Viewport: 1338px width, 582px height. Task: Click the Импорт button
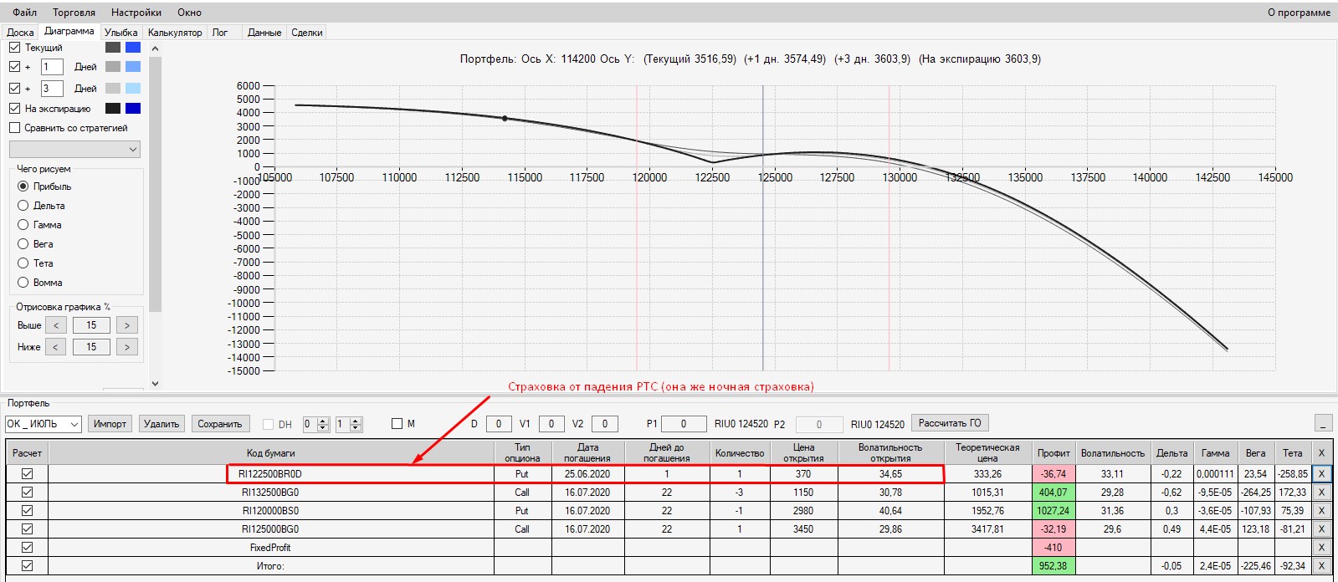pos(110,425)
